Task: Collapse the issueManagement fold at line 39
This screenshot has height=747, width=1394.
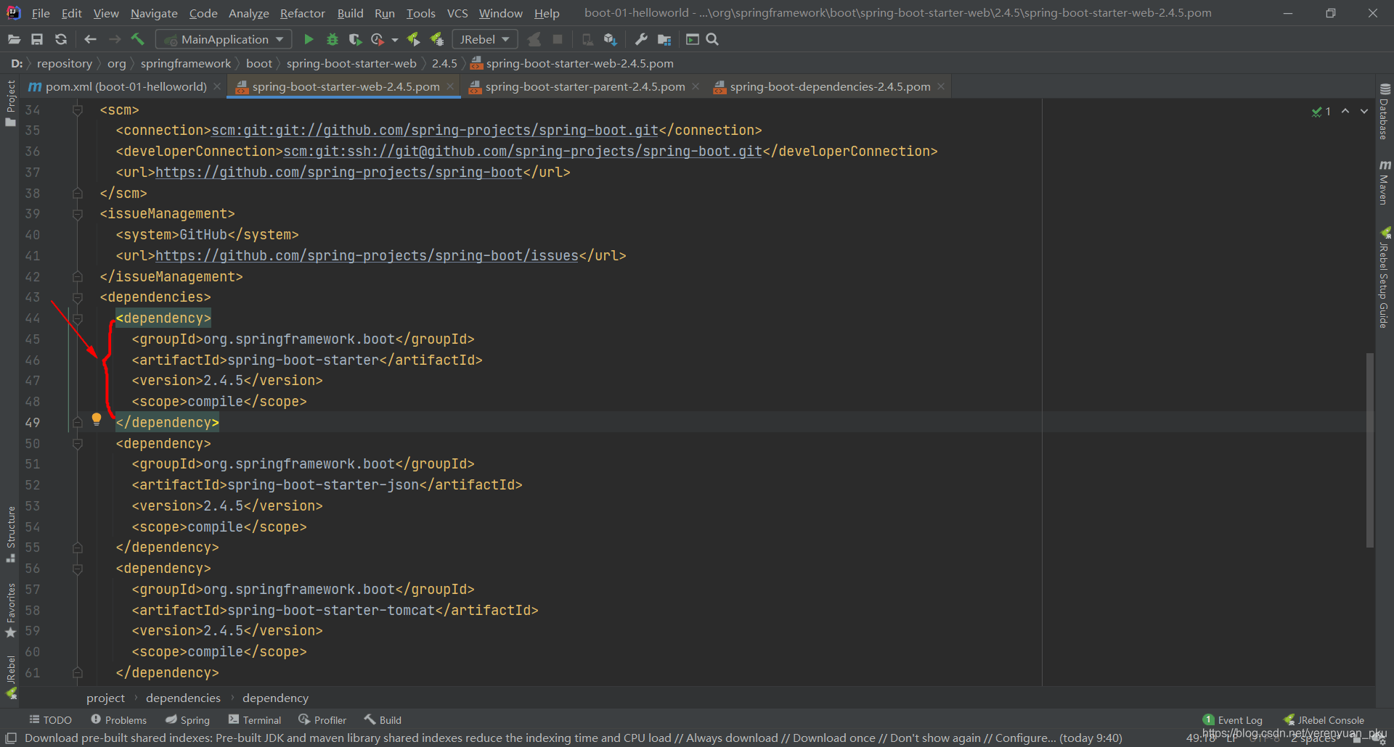Action: pos(77,214)
